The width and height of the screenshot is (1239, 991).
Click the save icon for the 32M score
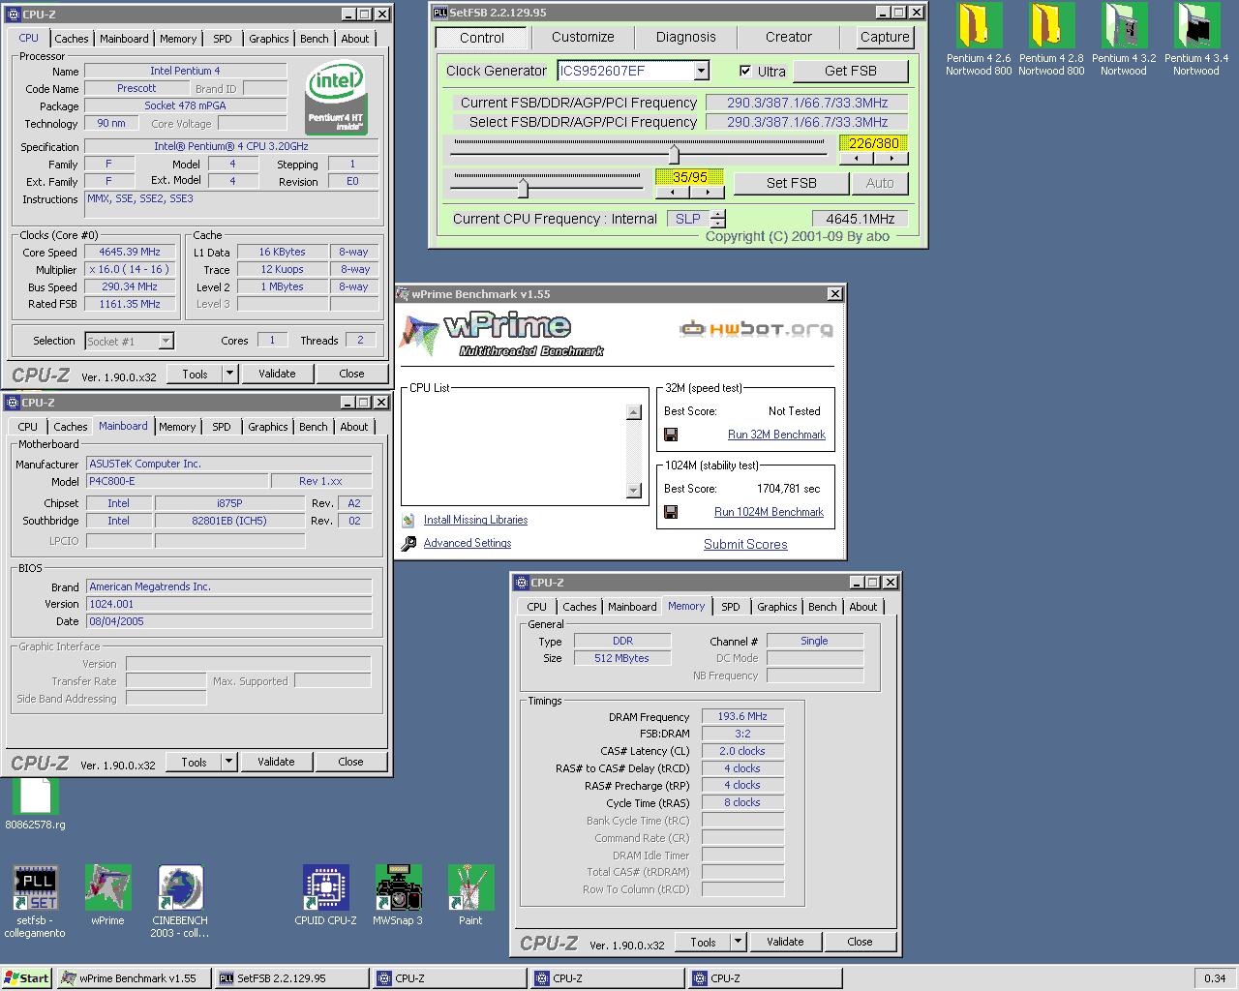click(671, 435)
